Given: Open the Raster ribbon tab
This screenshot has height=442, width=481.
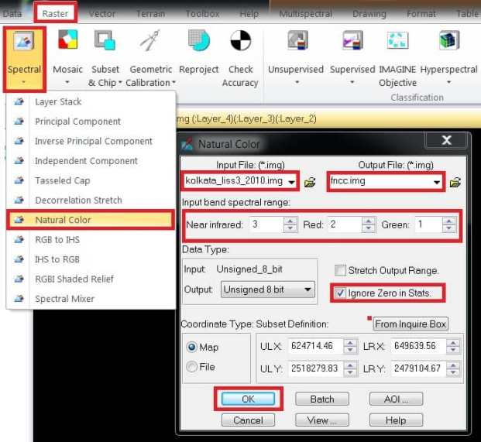Looking at the screenshot, I should point(55,13).
